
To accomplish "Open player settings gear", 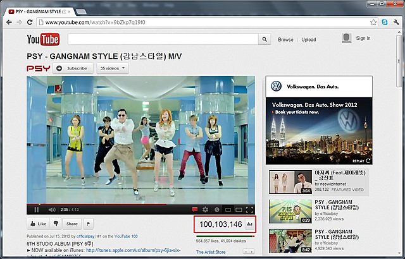I will (x=205, y=210).
